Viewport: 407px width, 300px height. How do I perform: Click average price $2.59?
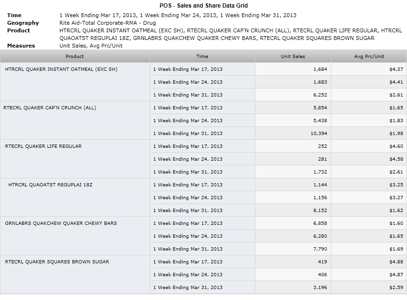coord(396,288)
